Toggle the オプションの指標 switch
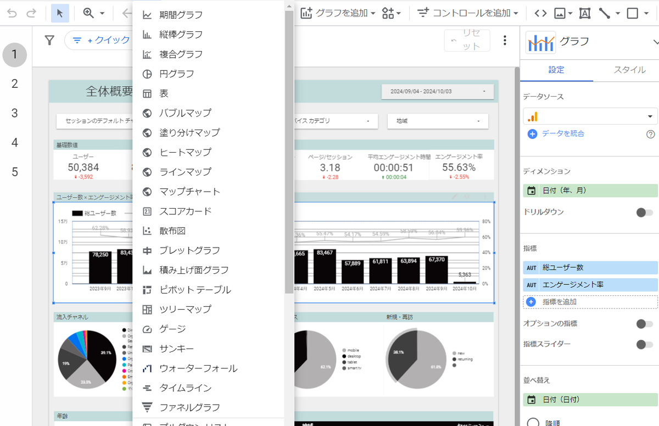This screenshot has height=426, width=659. tap(644, 324)
